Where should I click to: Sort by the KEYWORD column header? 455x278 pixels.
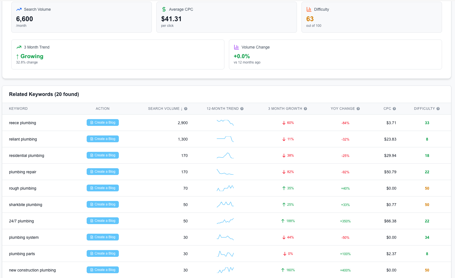[x=18, y=108]
